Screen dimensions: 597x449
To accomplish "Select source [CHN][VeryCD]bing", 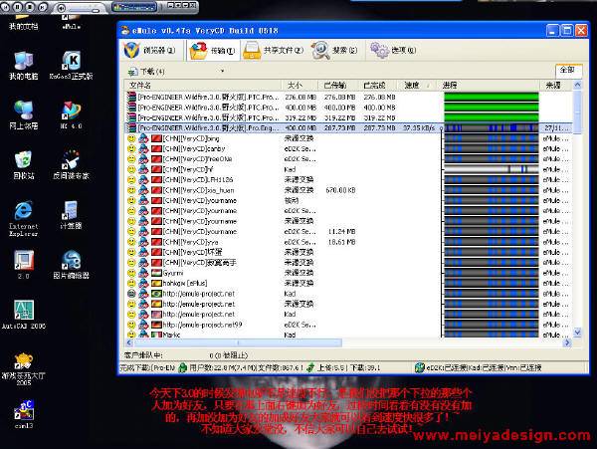I will (349, 138).
